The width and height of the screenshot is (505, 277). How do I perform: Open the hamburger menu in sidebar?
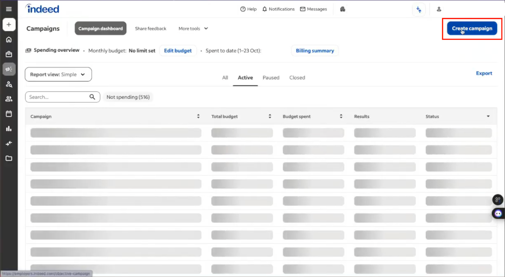(9, 9)
